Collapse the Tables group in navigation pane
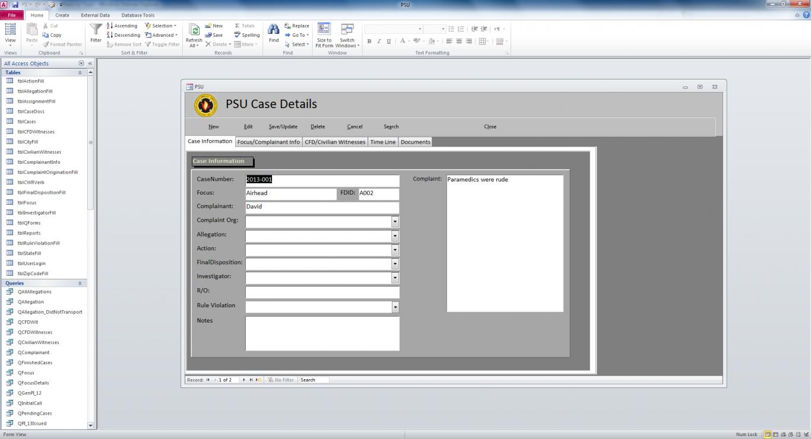Screen dimensions: 811x439 point(80,72)
